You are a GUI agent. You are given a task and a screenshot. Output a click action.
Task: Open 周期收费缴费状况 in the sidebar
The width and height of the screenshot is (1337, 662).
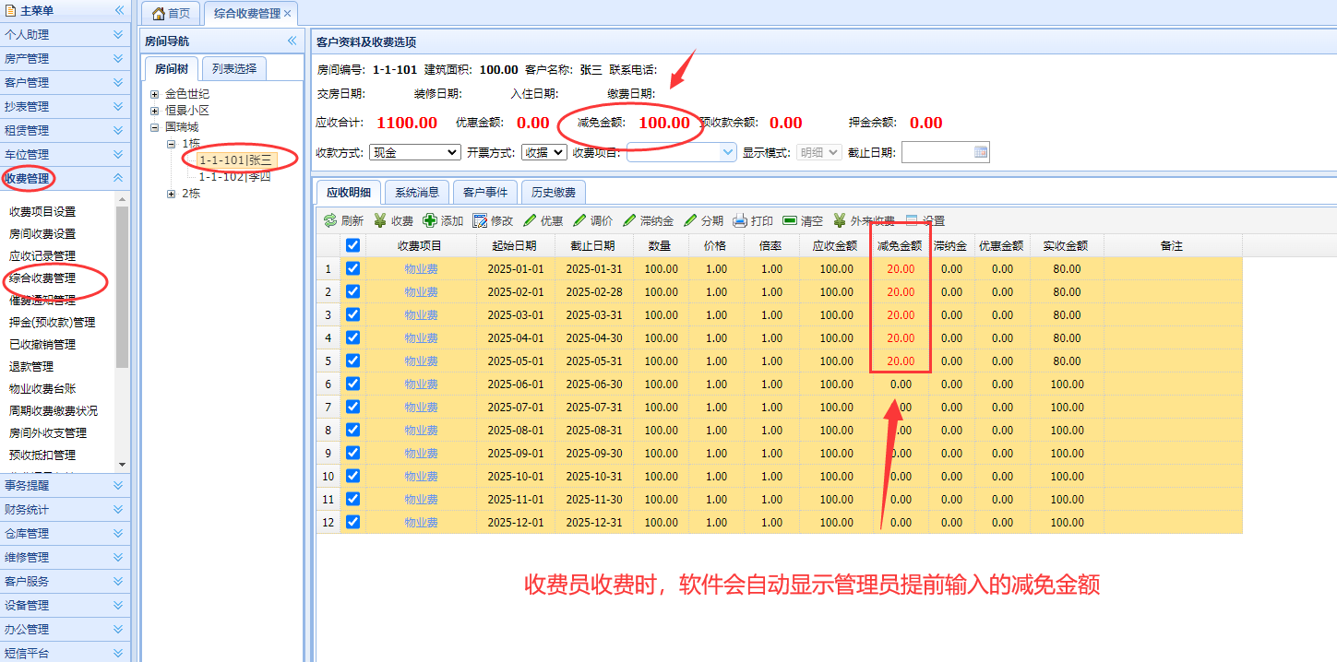pyautogui.click(x=54, y=410)
